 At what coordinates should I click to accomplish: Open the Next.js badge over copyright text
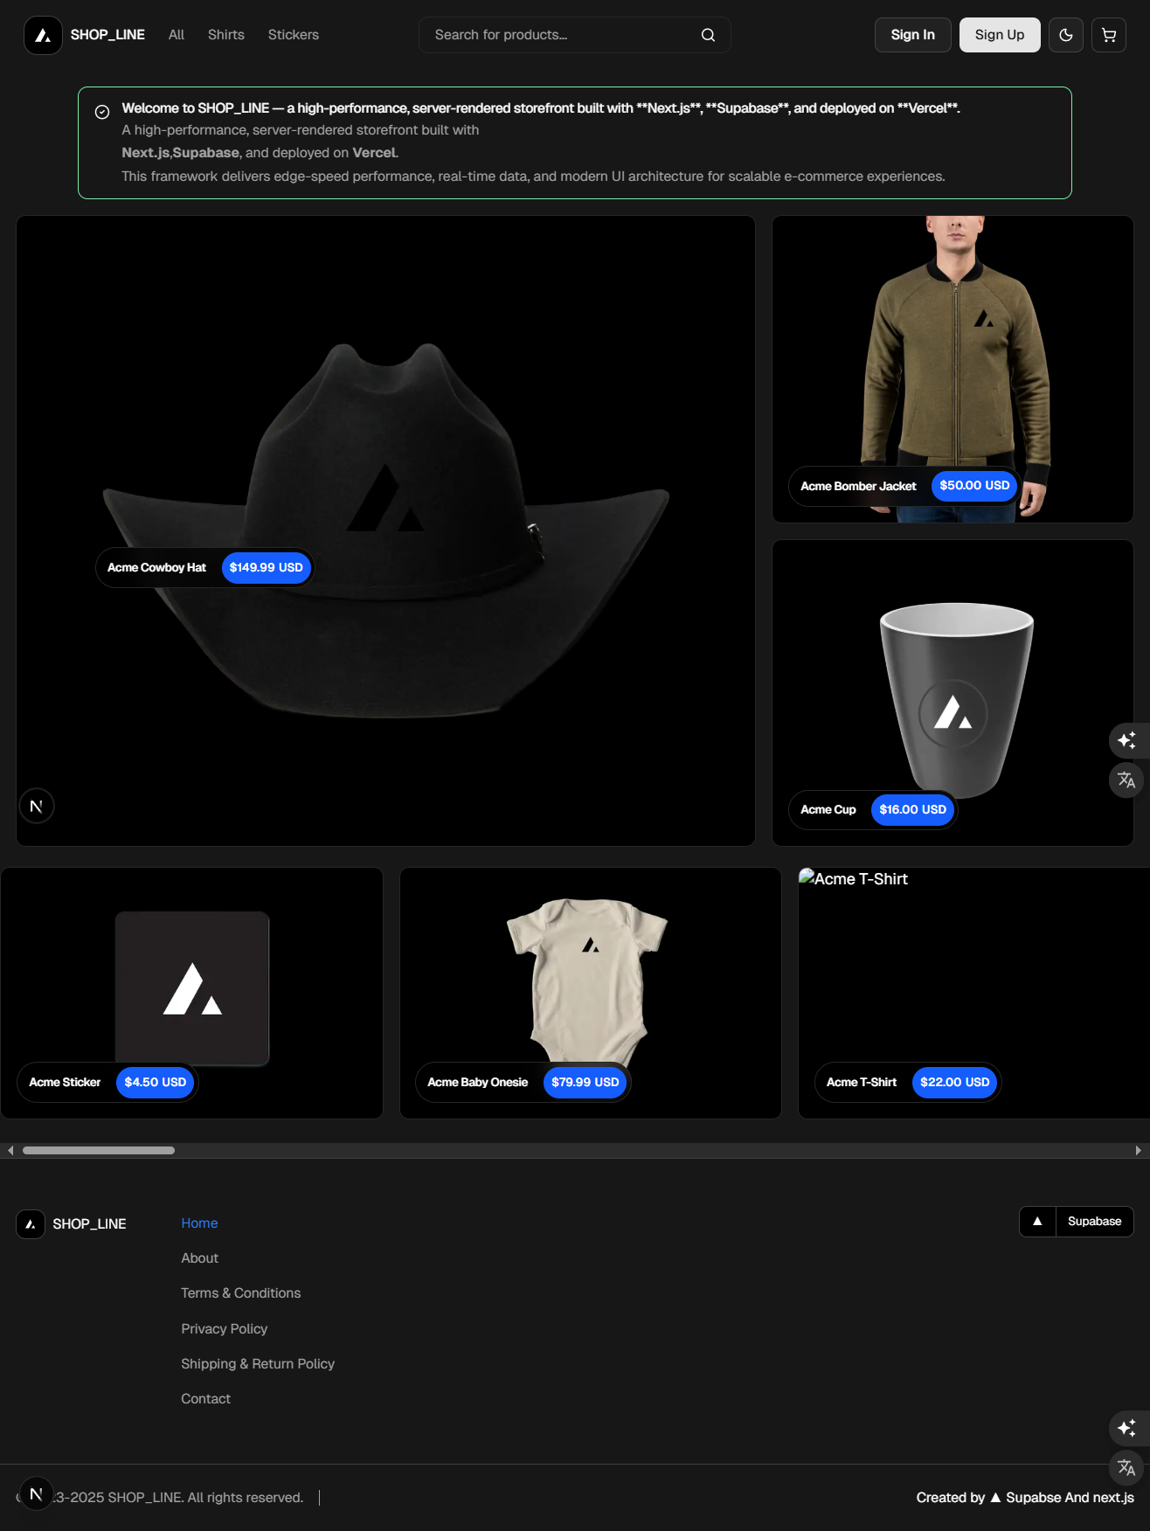37,1493
